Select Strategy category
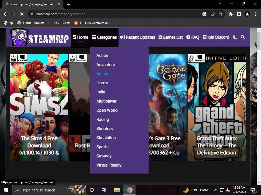 pyautogui.click(x=104, y=156)
